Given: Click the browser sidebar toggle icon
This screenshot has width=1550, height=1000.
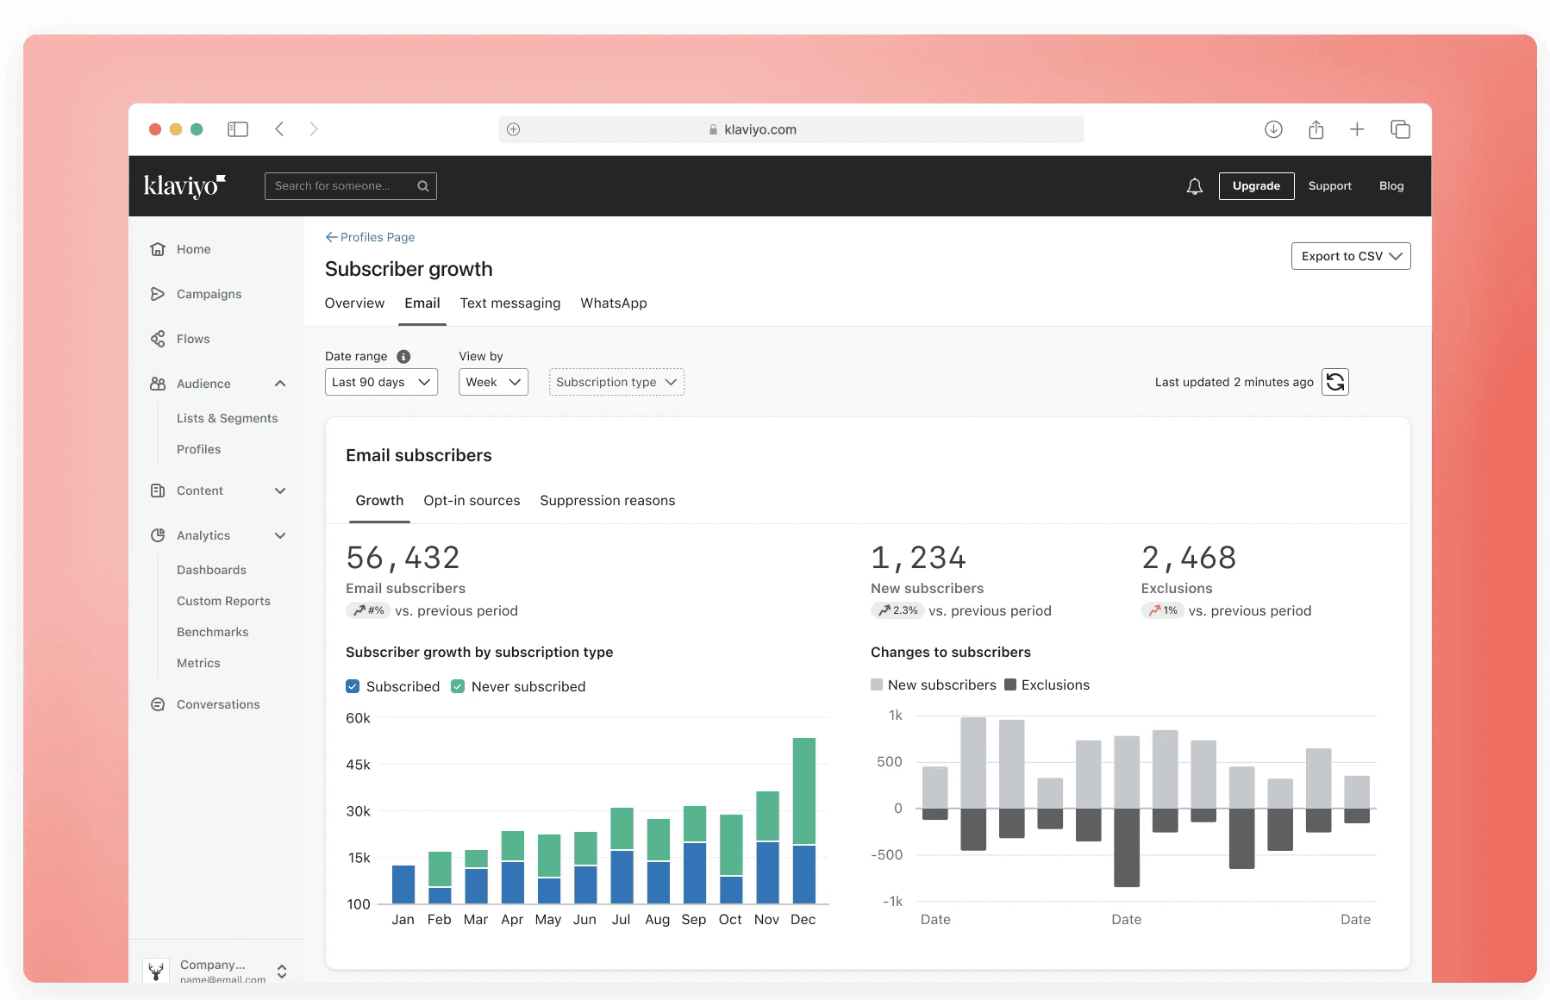Looking at the screenshot, I should pyautogui.click(x=238, y=129).
